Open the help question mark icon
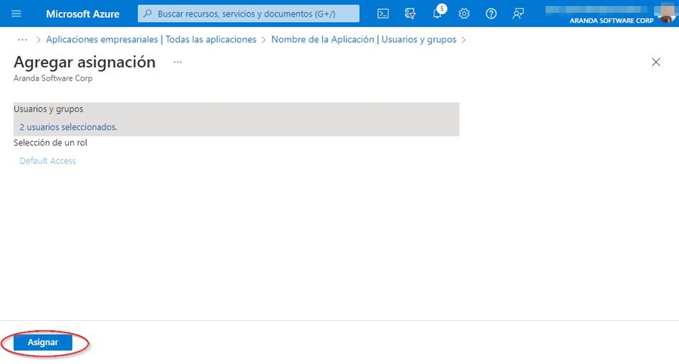The height and width of the screenshot is (364, 679). pos(491,14)
